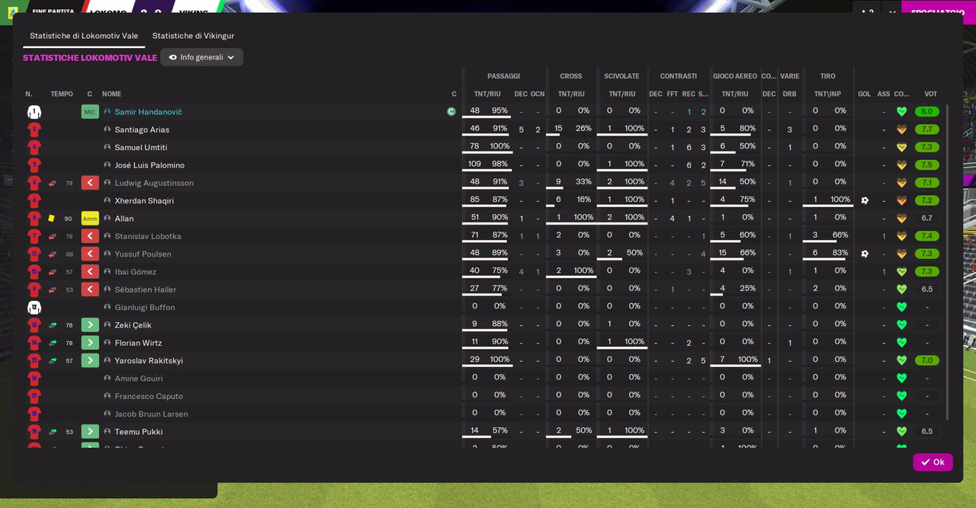
Task: Click the green condition heart for Samir Handanovič
Action: 901,112
